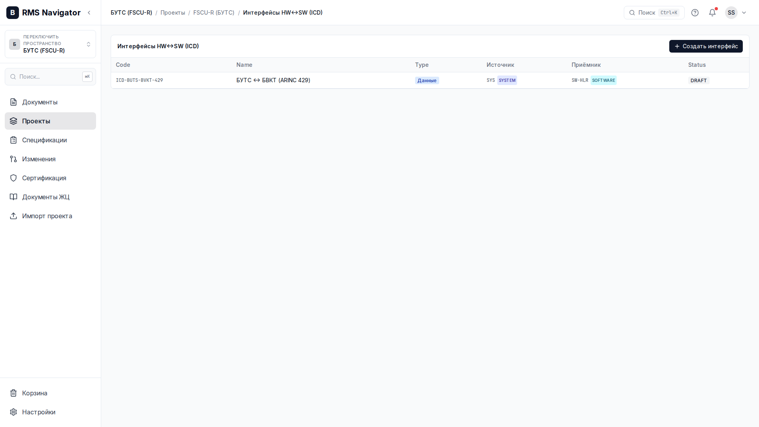Screen dimensions: 759x427
Task: Open Корзина trash icon
Action: pos(13,393)
